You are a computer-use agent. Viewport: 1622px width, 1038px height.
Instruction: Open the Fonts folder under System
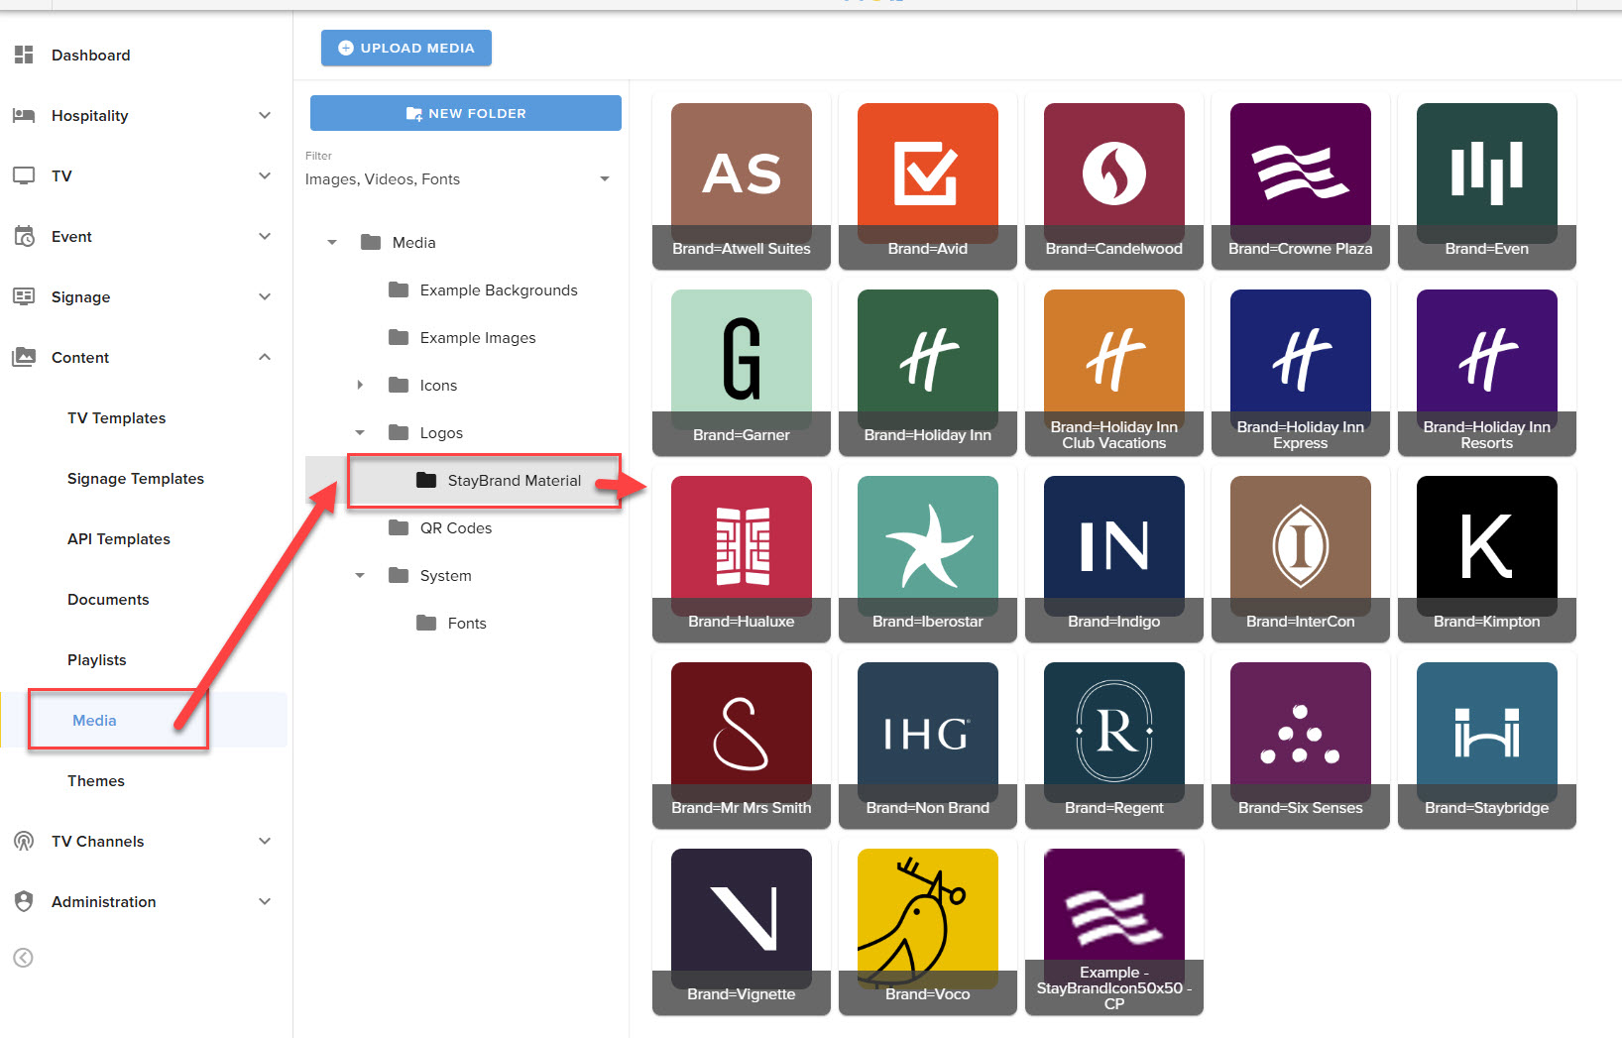(466, 624)
